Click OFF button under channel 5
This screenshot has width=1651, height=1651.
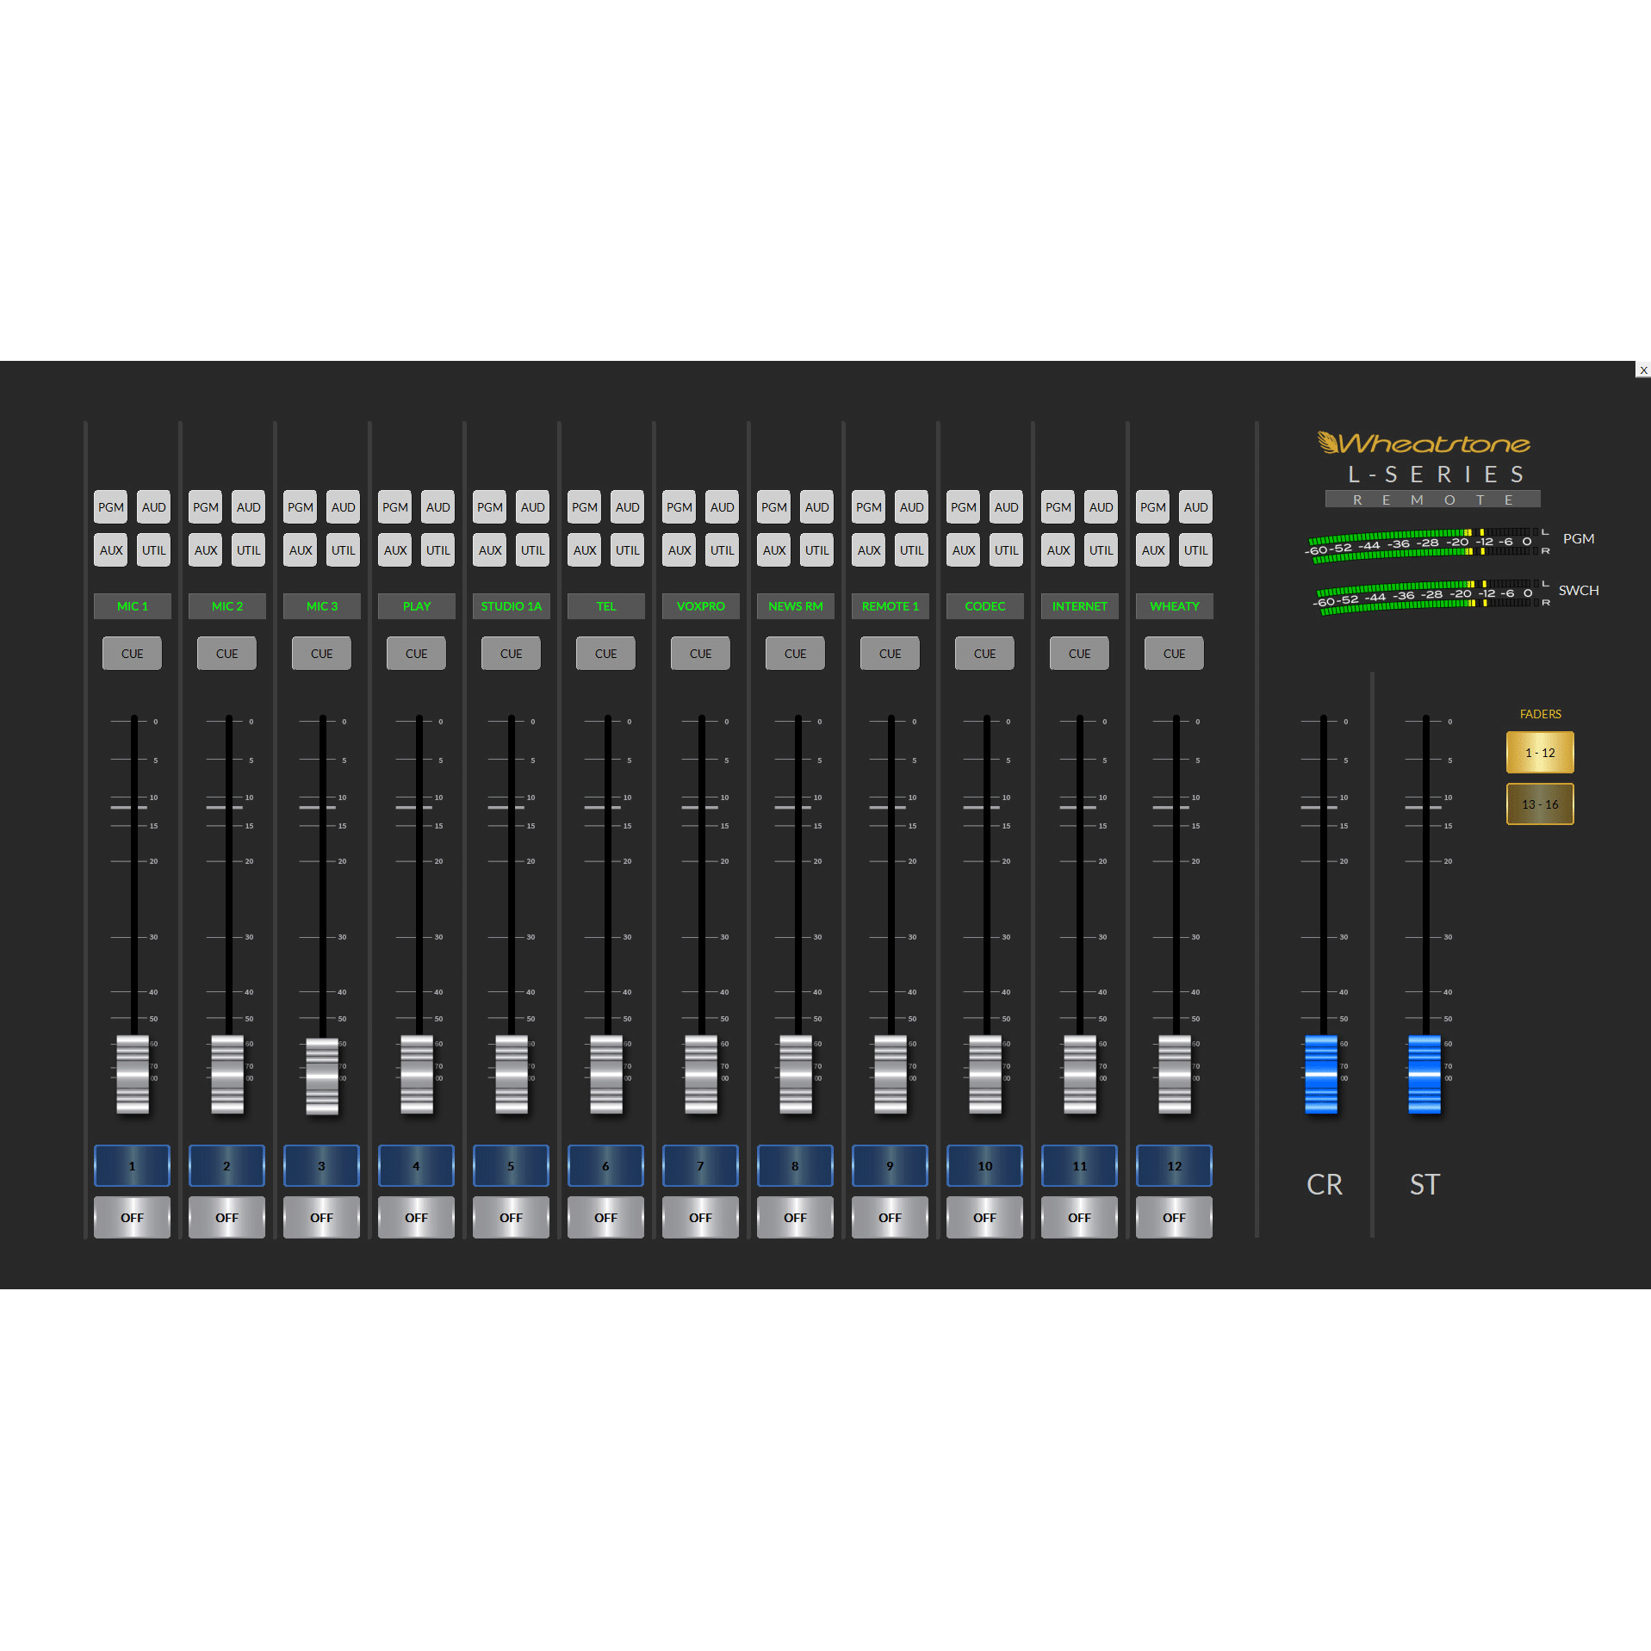click(x=511, y=1218)
